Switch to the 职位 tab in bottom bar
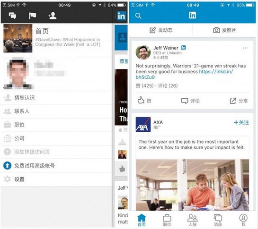This screenshot has width=258, height=229. (x=167, y=221)
